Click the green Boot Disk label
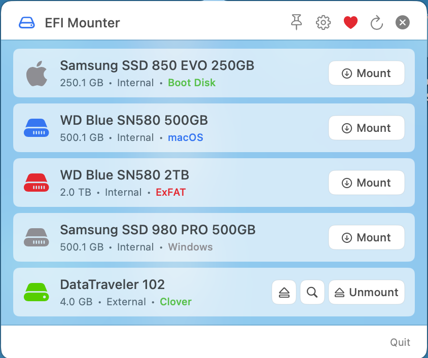The width and height of the screenshot is (428, 358). [192, 83]
